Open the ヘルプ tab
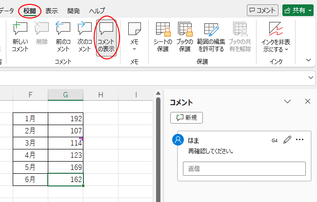The height and width of the screenshot is (202, 317). pos(97,11)
